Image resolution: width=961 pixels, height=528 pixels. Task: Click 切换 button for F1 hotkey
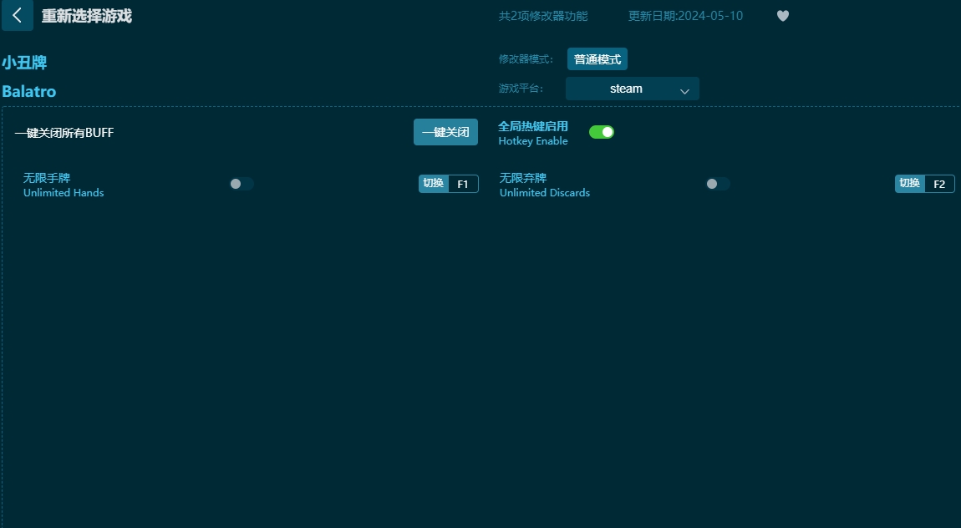434,183
